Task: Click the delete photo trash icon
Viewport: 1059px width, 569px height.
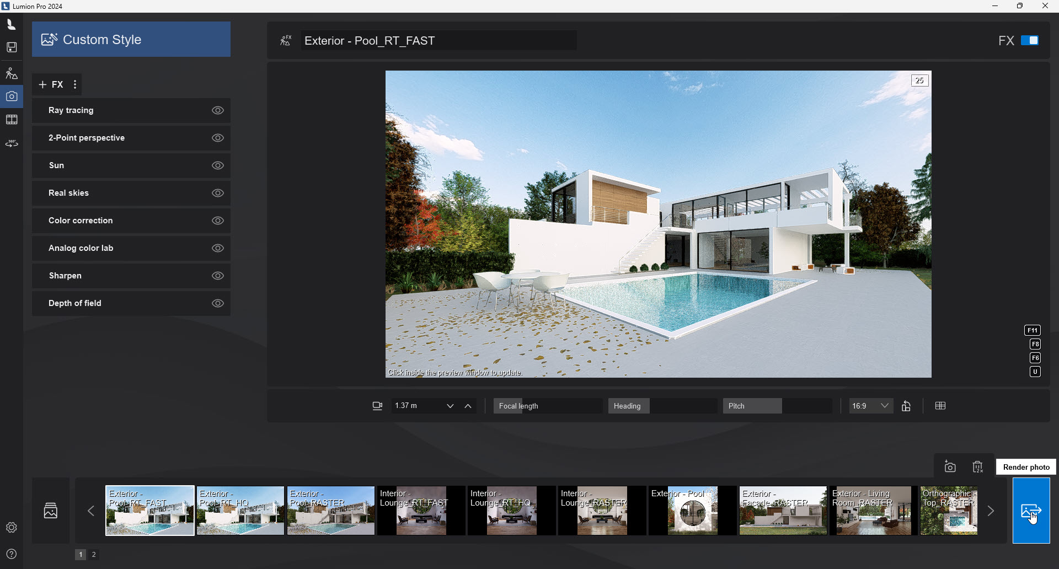Action: (x=977, y=467)
